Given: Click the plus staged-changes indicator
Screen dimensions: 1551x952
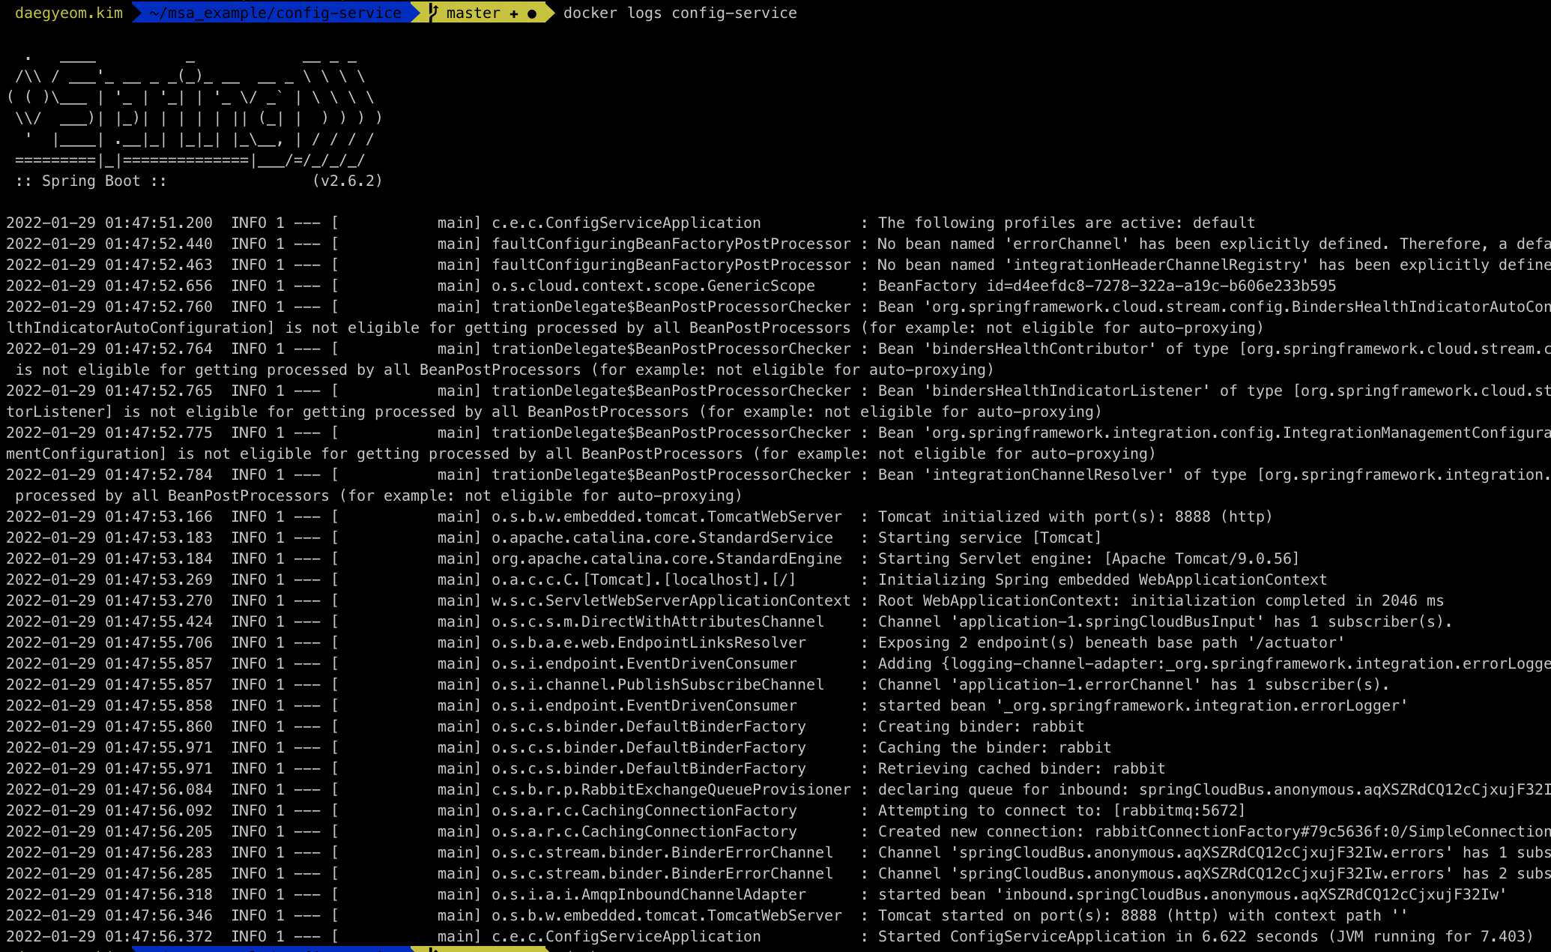Looking at the screenshot, I should pos(514,13).
